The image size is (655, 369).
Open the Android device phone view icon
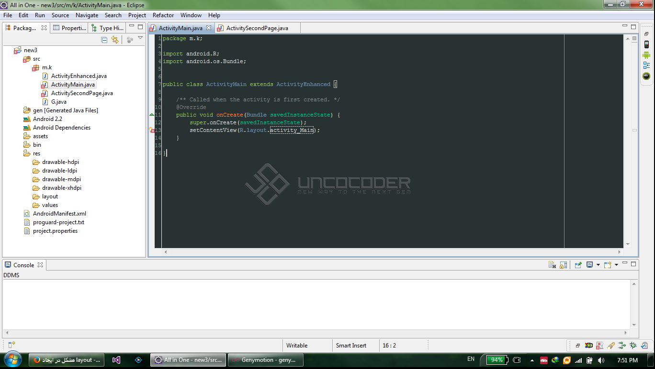pyautogui.click(x=646, y=44)
